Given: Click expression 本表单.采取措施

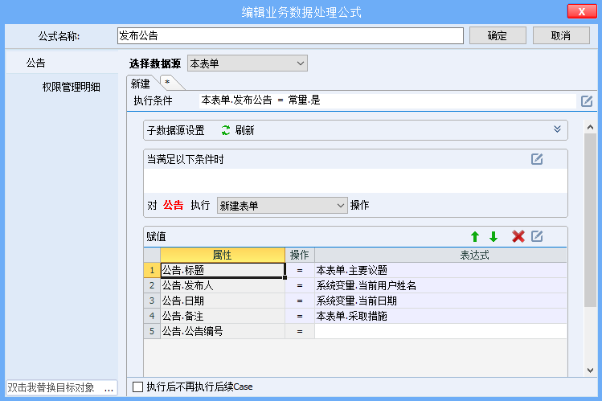Looking at the screenshot, I should [440, 316].
